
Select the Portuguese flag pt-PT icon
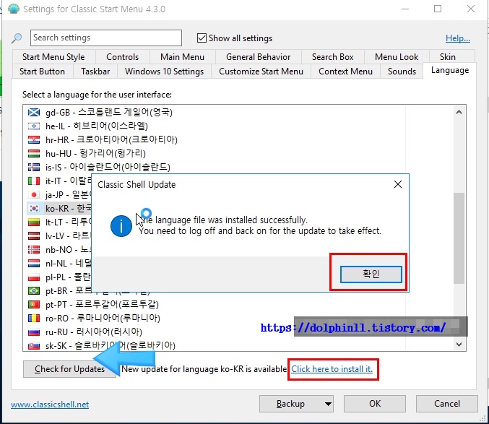tap(34, 304)
